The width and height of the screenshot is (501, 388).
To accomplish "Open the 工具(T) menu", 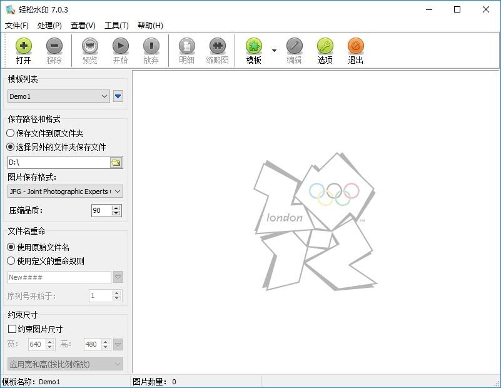I will (x=116, y=26).
